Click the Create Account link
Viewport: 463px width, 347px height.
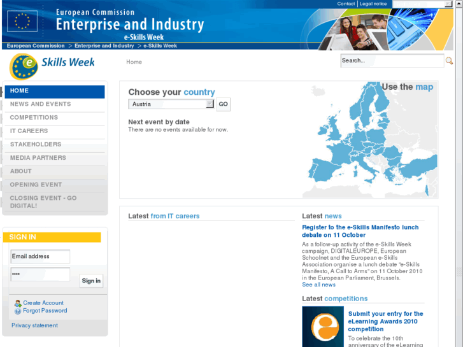[x=43, y=303]
